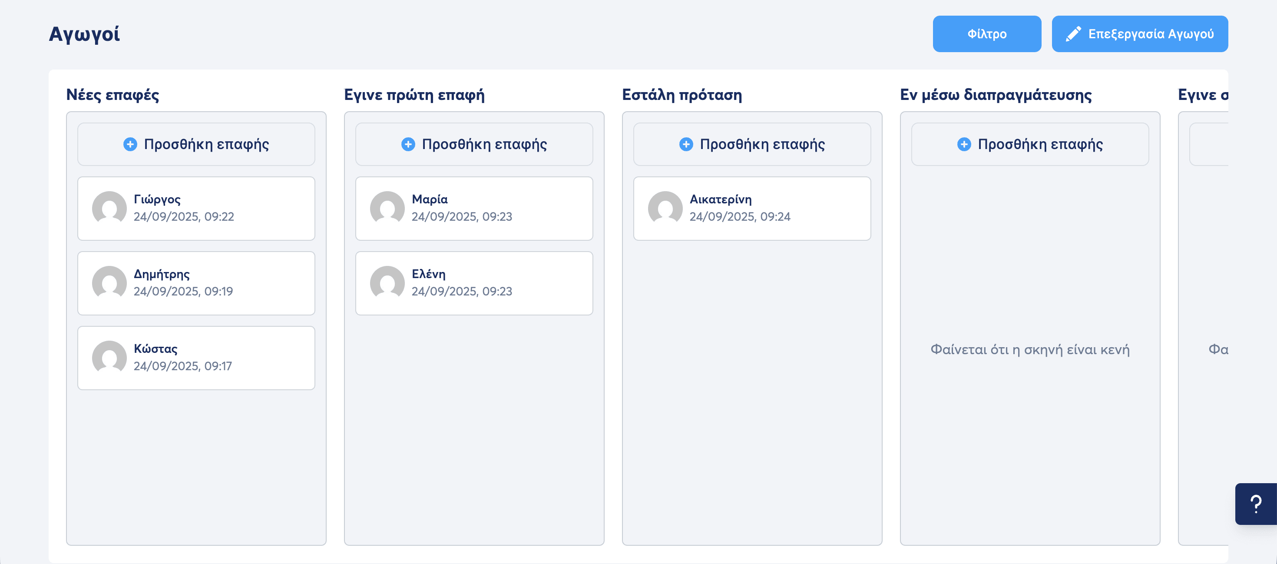
Task: Click the pencil icon in Επεξεργασία Αγωγού
Action: 1073,34
